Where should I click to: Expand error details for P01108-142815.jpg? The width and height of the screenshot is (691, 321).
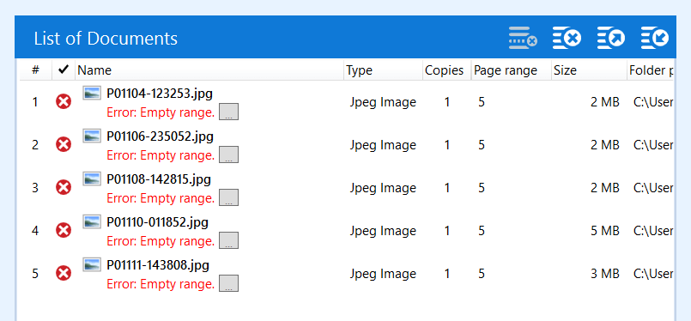pyautogui.click(x=228, y=197)
